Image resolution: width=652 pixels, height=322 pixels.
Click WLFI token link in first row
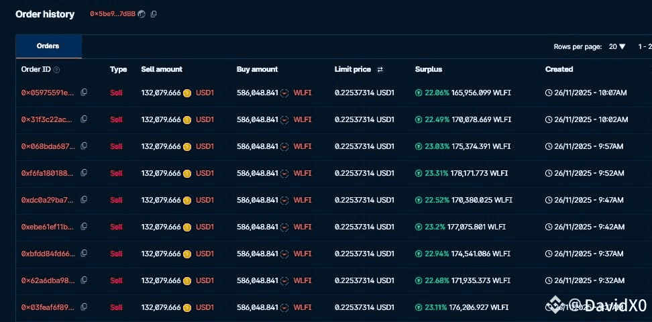pyautogui.click(x=303, y=93)
